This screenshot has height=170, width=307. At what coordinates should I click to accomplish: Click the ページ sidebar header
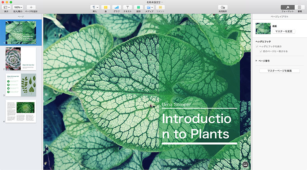tap(21, 17)
